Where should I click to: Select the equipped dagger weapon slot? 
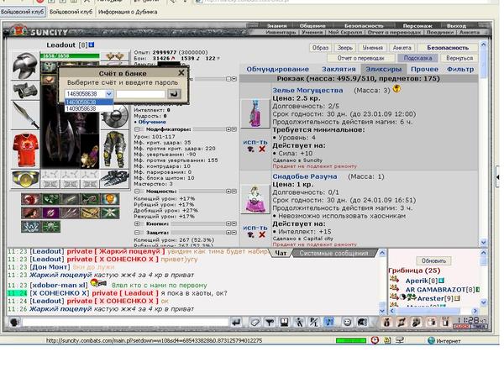tap(25, 115)
